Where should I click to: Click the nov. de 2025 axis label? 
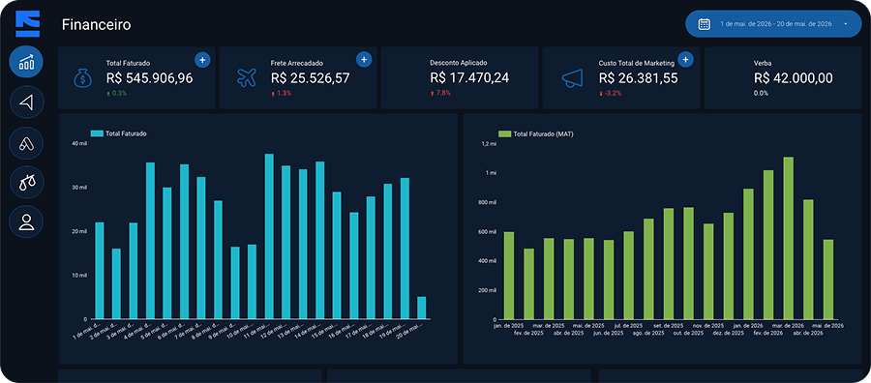click(x=708, y=326)
